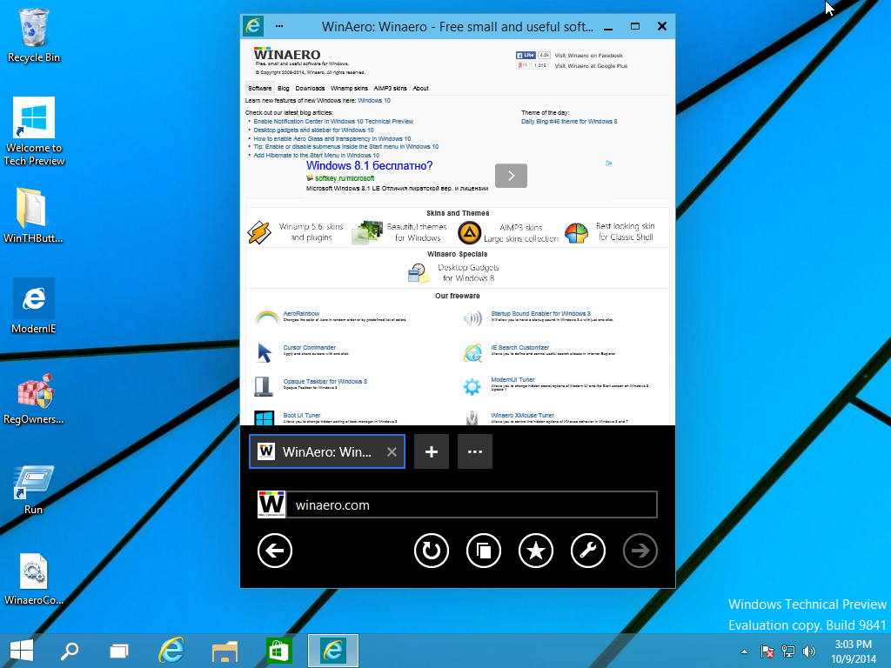
Task: Click the Action Center flag tray icon
Action: [x=767, y=651]
